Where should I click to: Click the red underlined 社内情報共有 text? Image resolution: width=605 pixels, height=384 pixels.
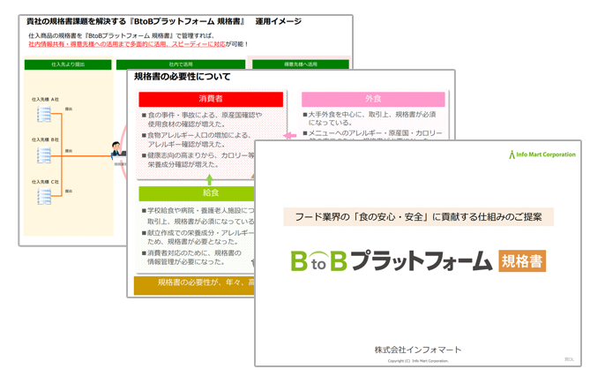(127, 44)
